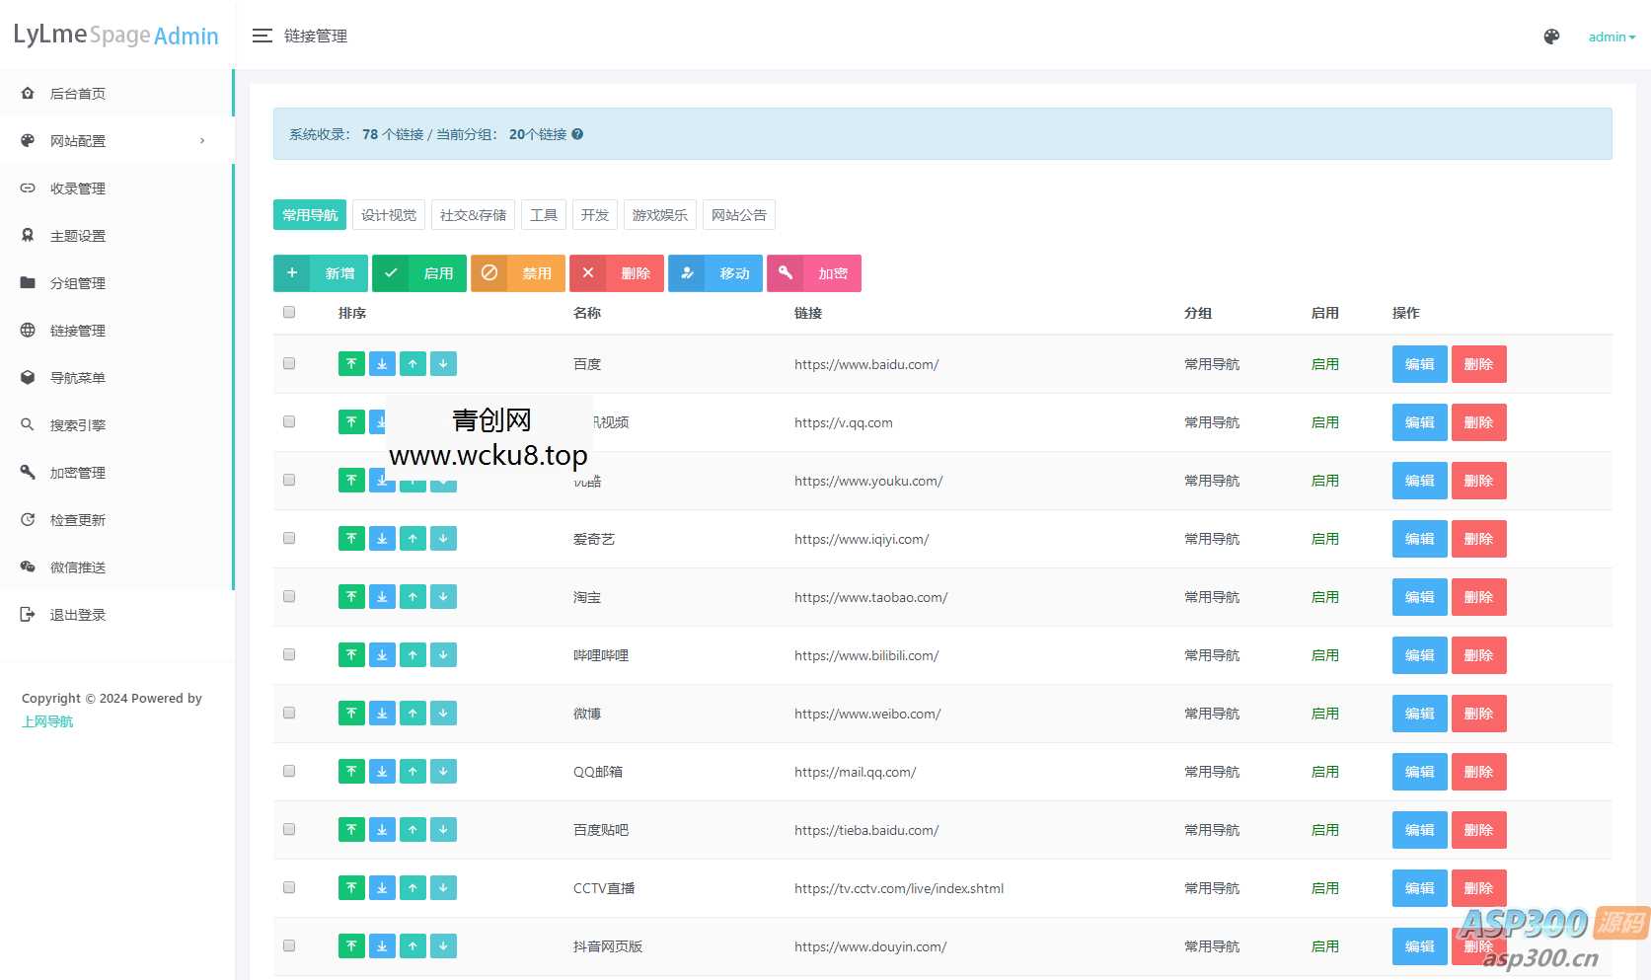
Task: Move the QQ邮箱 row to top
Action: pos(351,772)
